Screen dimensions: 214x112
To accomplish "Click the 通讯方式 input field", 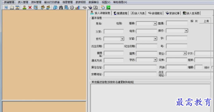I will point(114,60).
